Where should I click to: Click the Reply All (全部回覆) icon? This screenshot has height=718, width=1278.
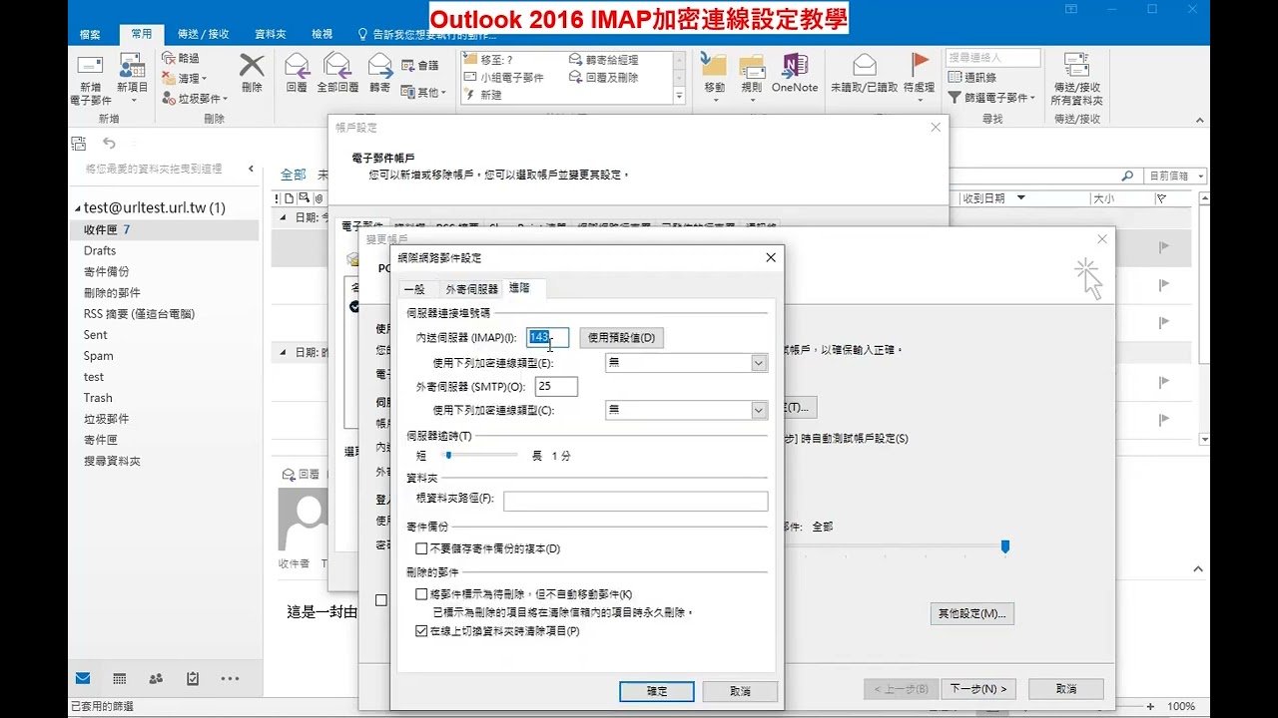(x=337, y=66)
